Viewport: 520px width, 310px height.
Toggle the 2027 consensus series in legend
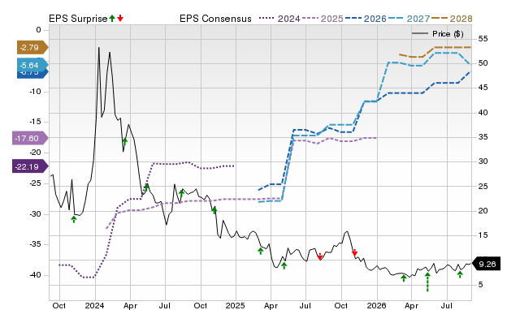pos(418,19)
